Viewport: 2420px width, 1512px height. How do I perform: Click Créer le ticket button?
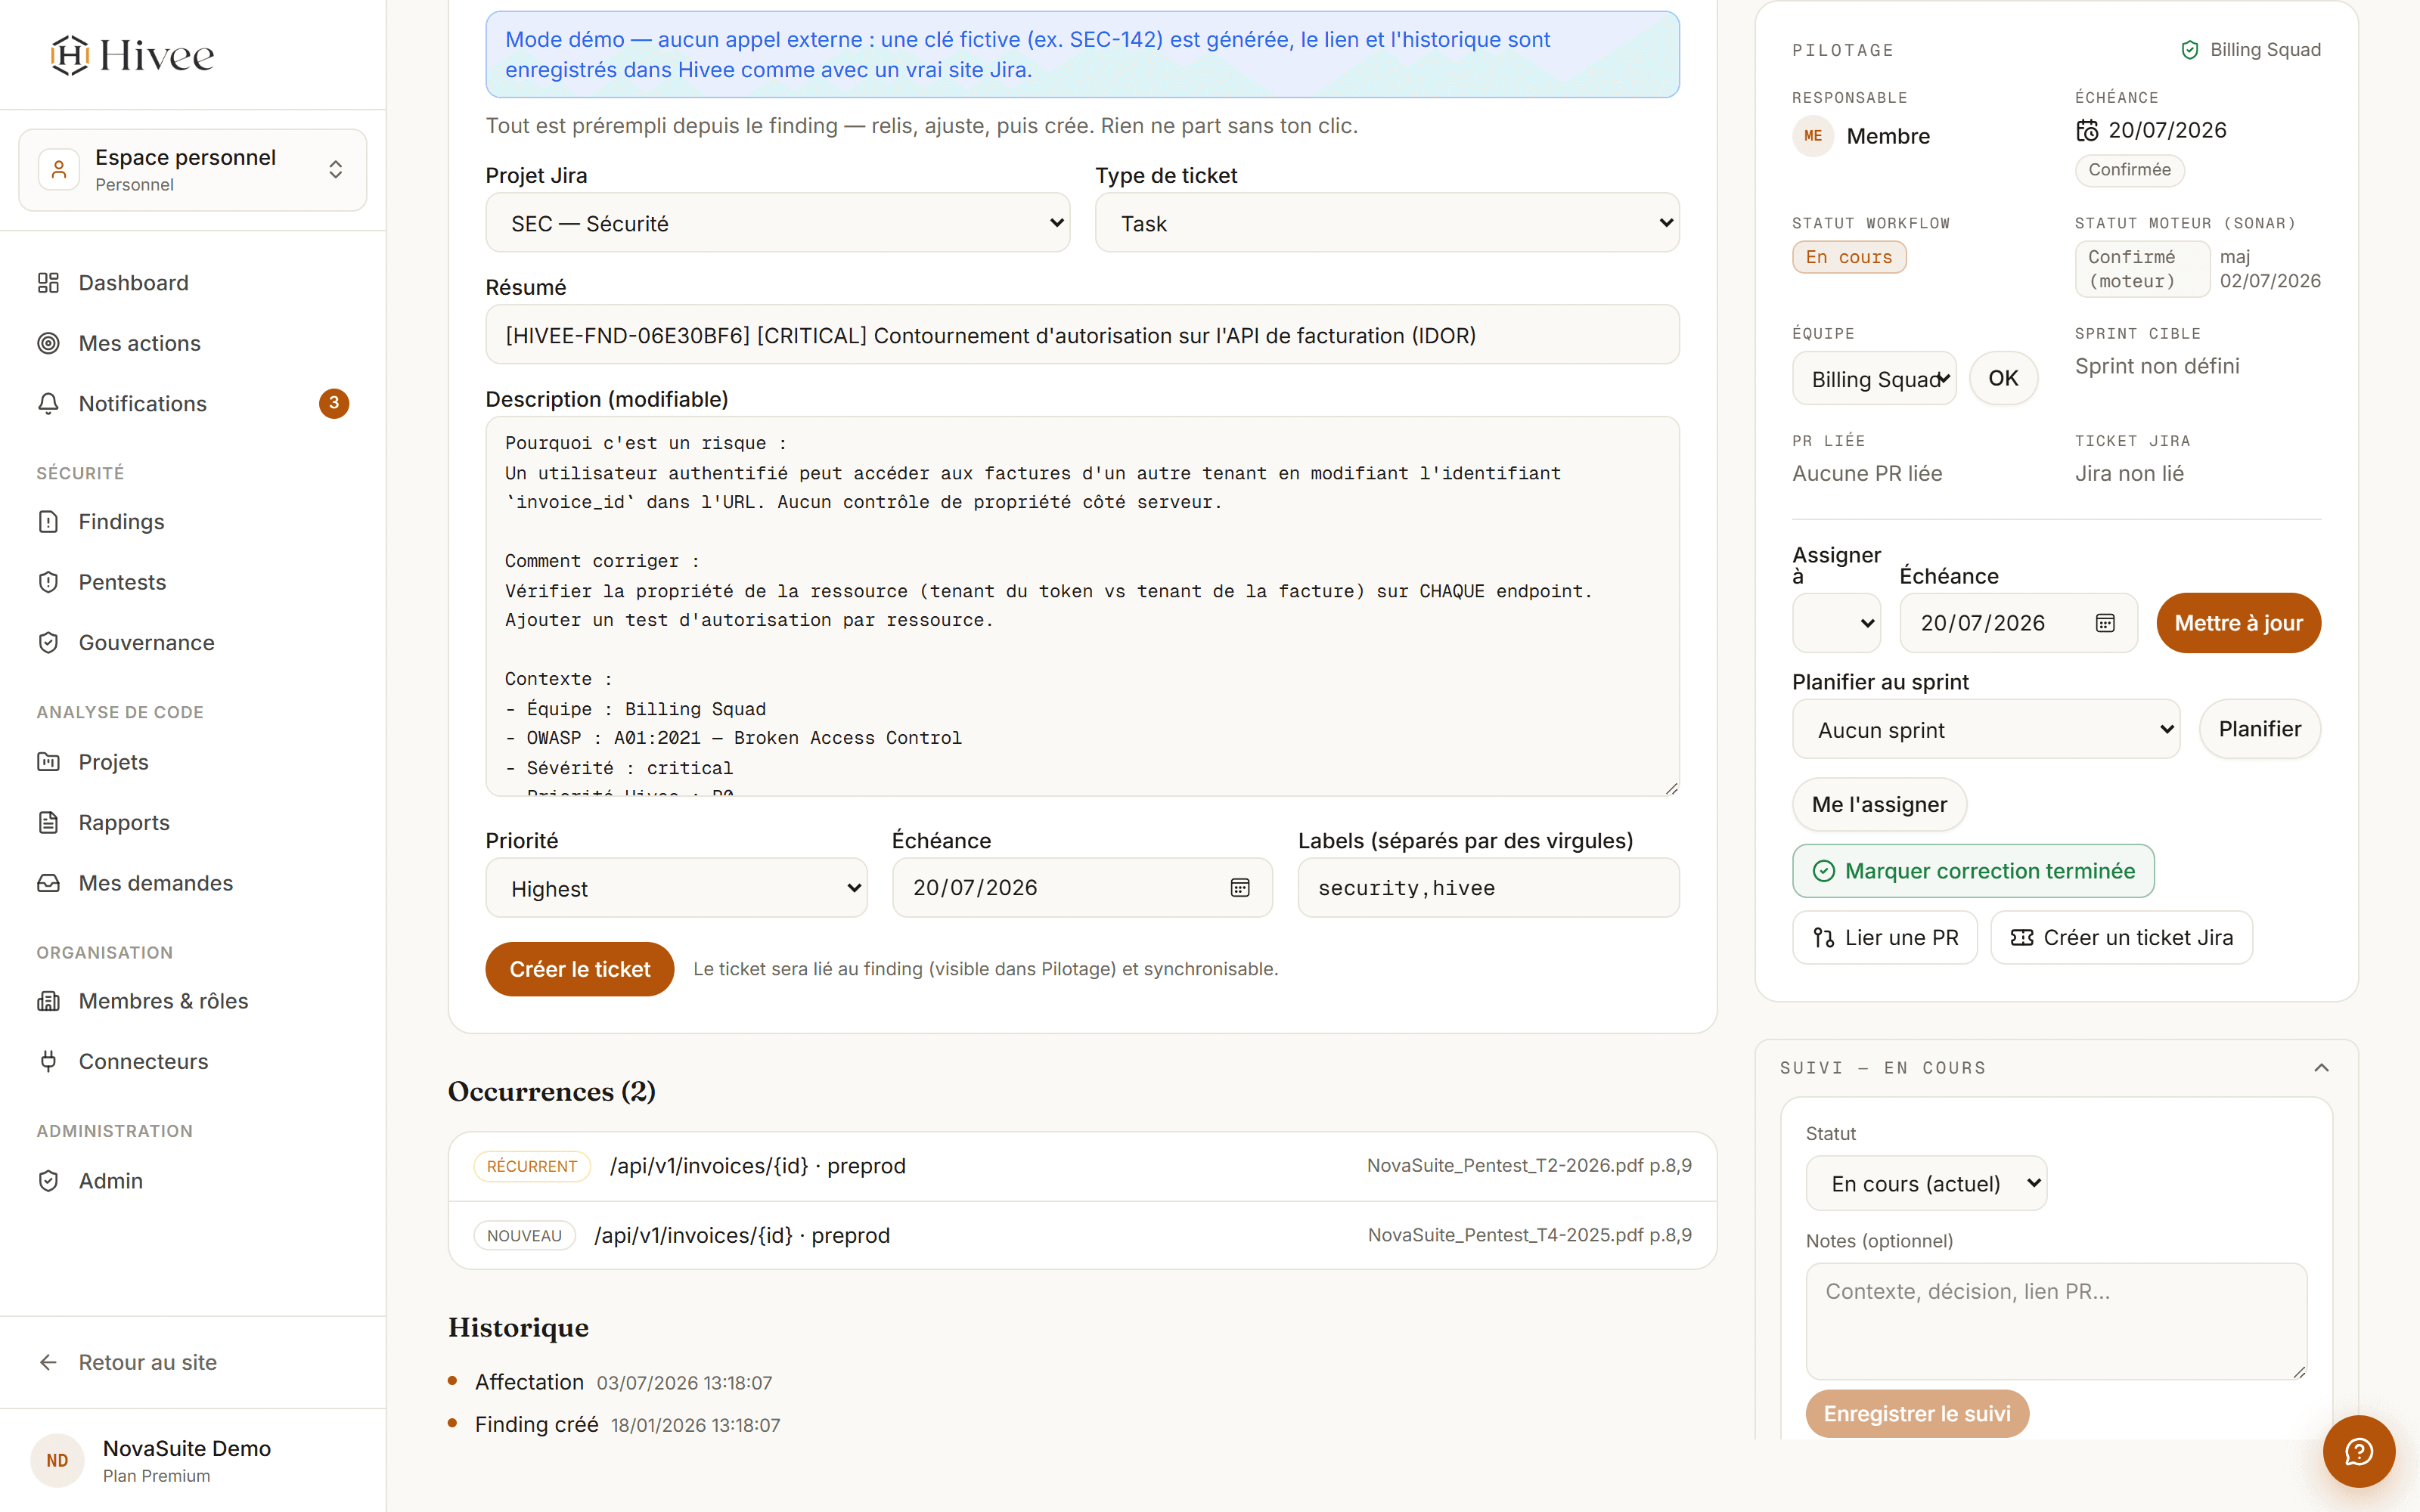pos(579,969)
